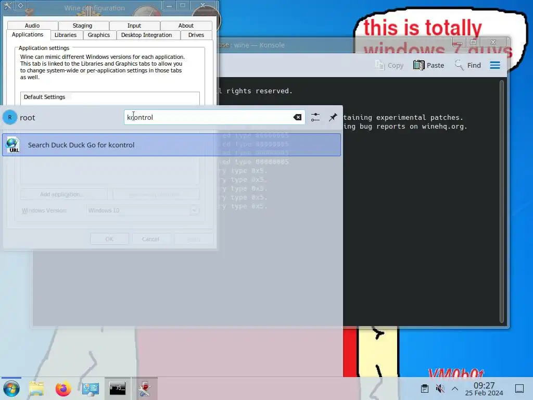Select Default Settings in application list
The width and height of the screenshot is (533, 400).
(109, 97)
